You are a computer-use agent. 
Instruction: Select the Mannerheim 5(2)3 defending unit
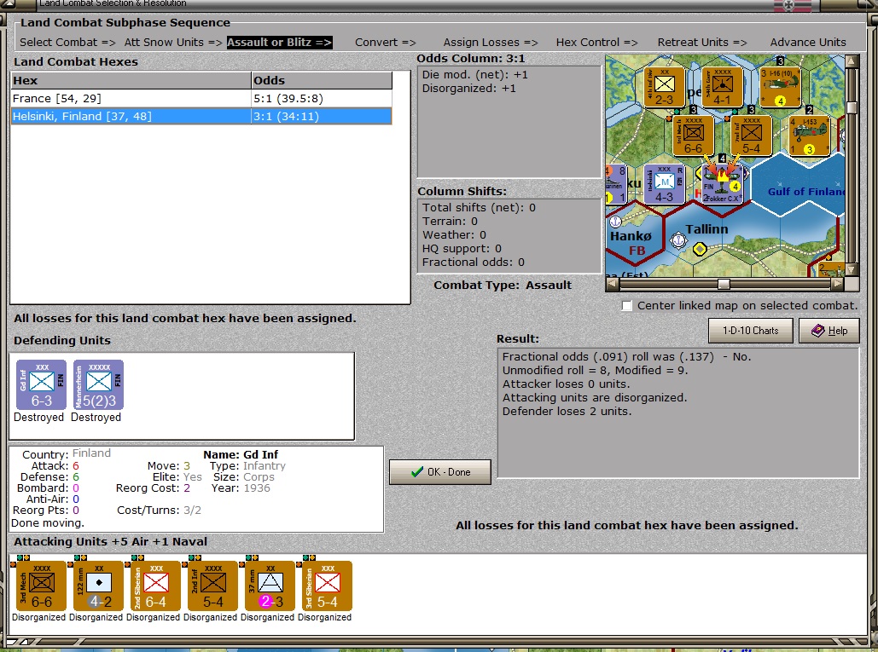pos(99,384)
